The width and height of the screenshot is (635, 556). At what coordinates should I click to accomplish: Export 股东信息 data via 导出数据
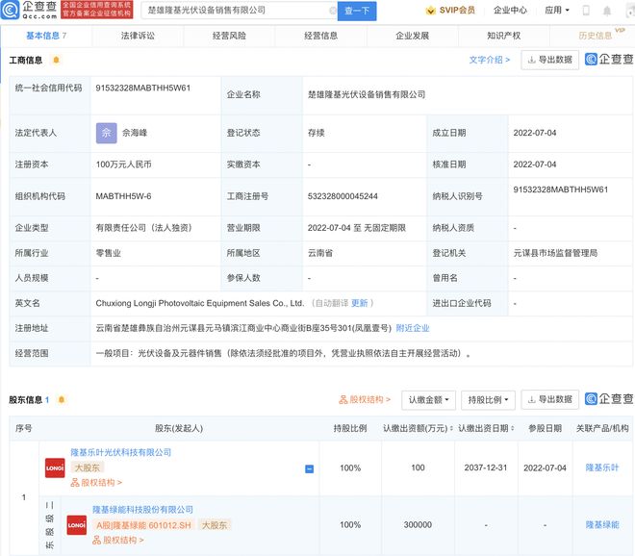click(550, 400)
